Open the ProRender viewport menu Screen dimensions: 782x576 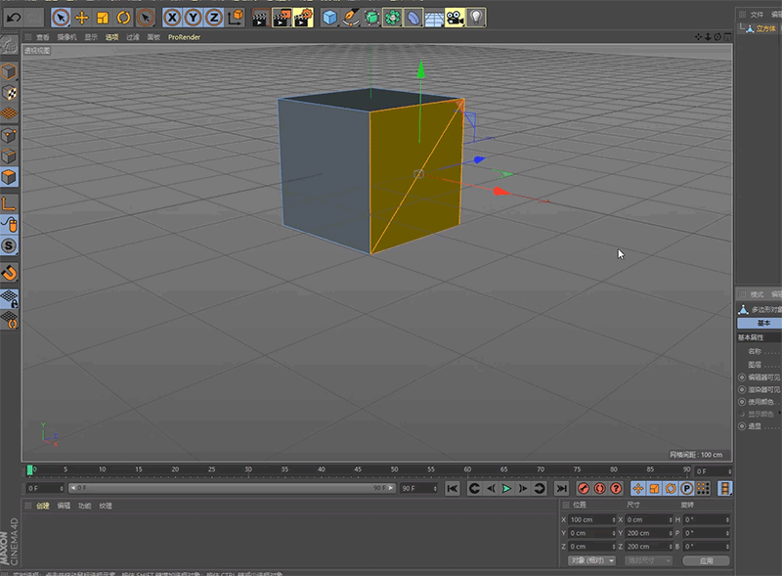183,37
